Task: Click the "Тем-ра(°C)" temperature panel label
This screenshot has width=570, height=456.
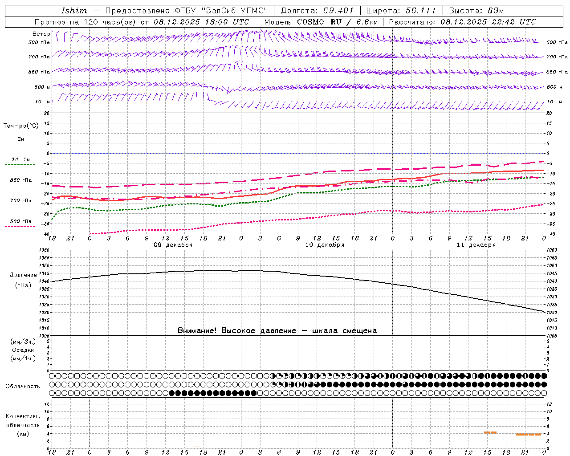Action: pos(21,126)
